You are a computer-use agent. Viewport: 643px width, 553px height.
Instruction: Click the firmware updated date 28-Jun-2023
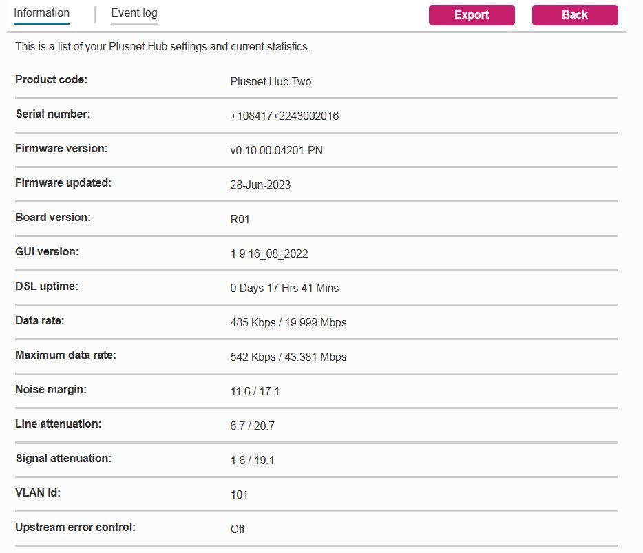[x=260, y=185]
